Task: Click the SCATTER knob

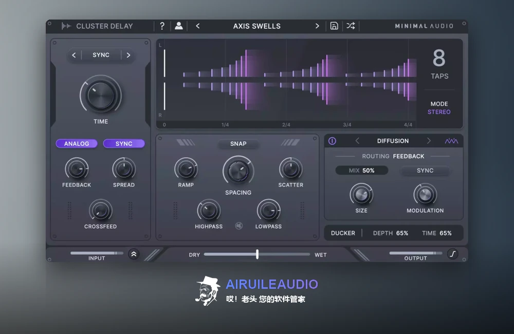Action: click(291, 169)
